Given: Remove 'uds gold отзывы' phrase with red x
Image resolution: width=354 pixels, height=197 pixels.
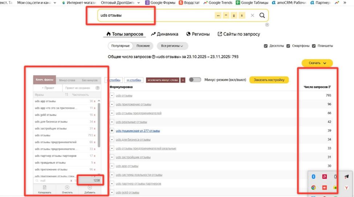Looking at the screenshot, I should coord(94,115).
